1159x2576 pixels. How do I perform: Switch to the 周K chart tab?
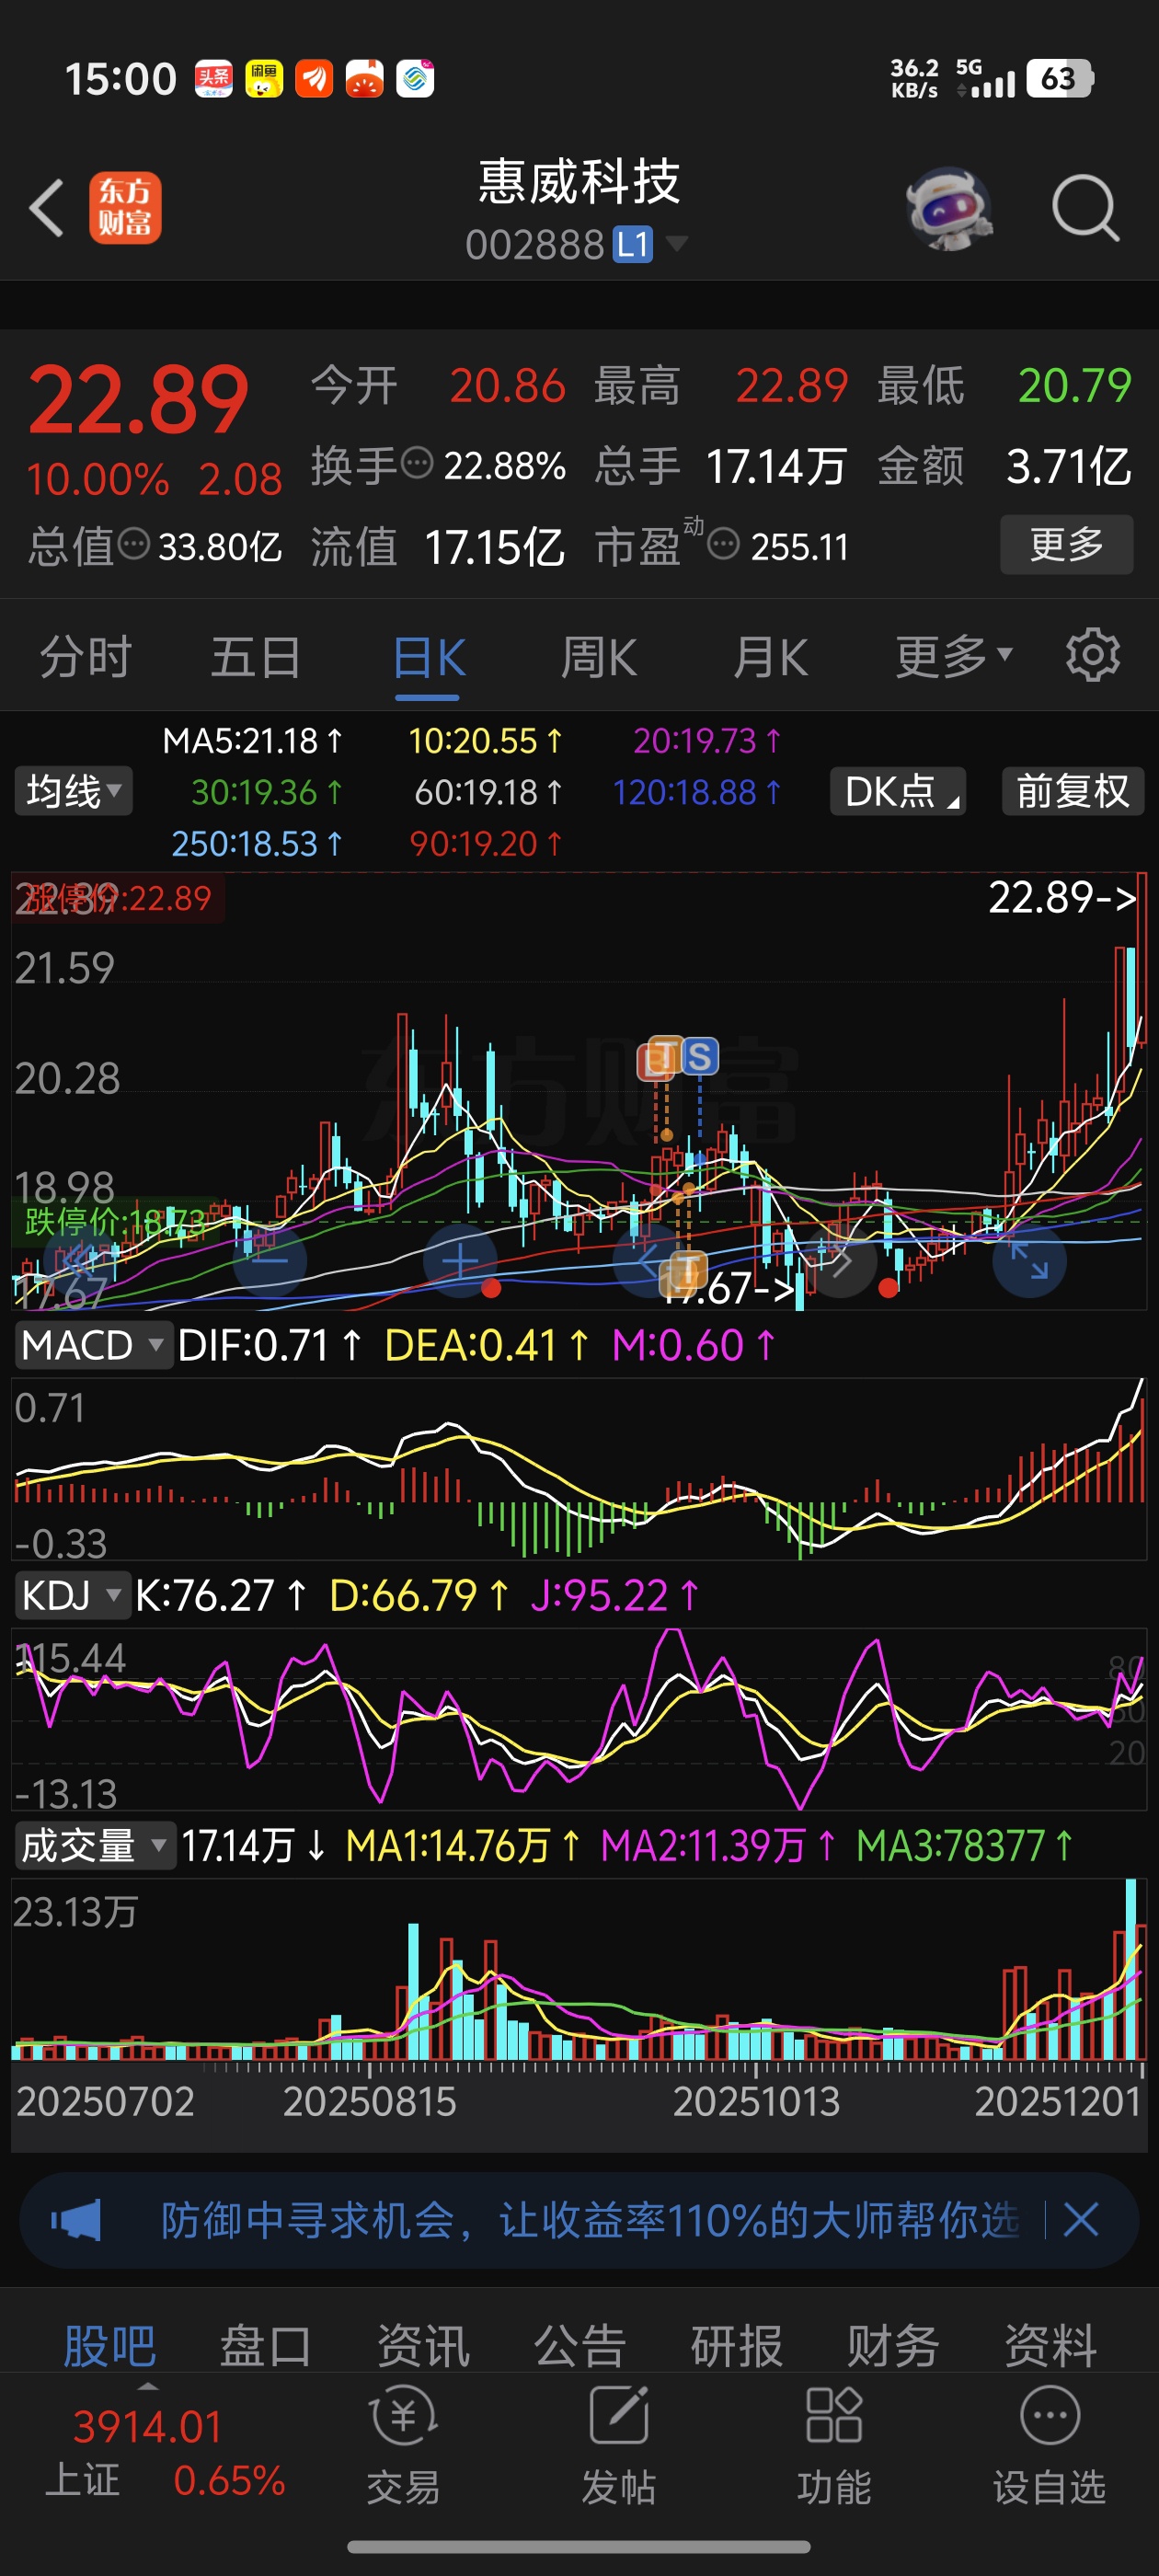point(598,658)
